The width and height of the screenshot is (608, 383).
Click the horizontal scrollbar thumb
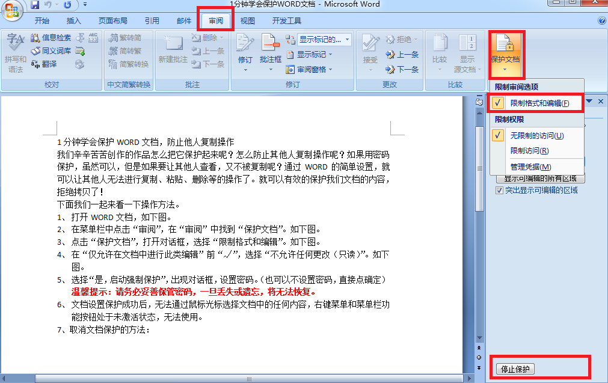coord(249,379)
